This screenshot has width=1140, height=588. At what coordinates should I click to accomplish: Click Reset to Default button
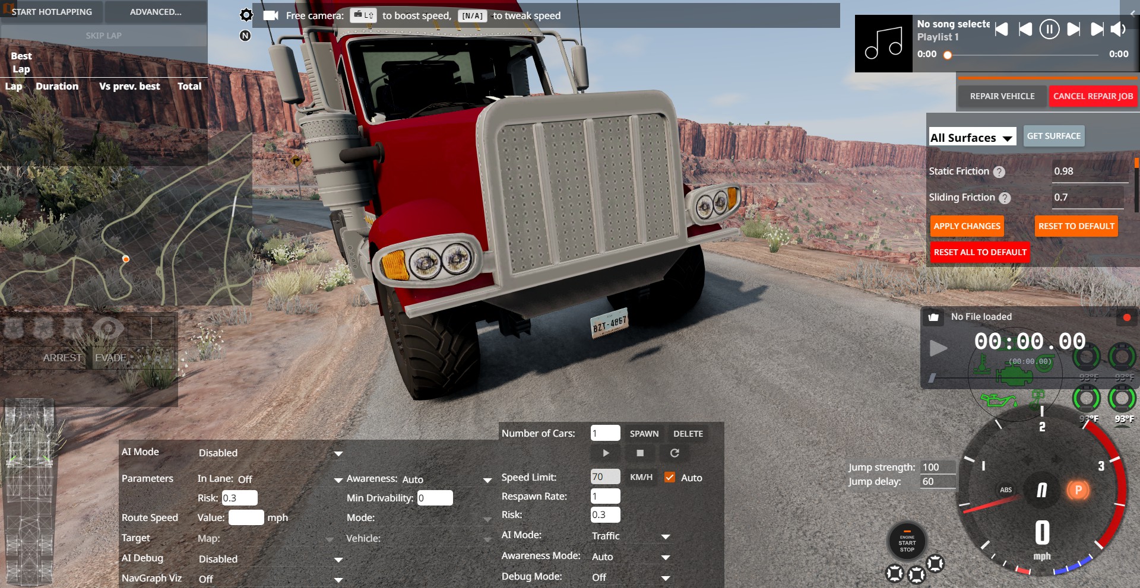pos(1076,226)
